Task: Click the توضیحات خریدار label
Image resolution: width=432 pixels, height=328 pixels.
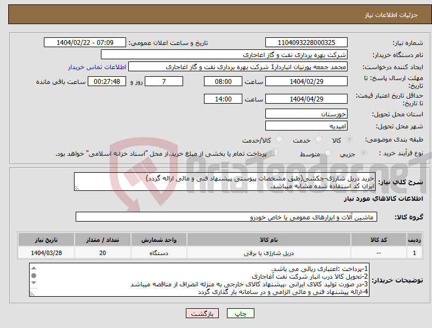Action: point(397,280)
